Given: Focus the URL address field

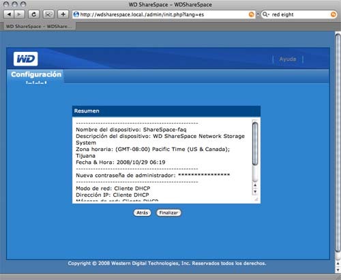Looking at the screenshot, I should [164, 14].
